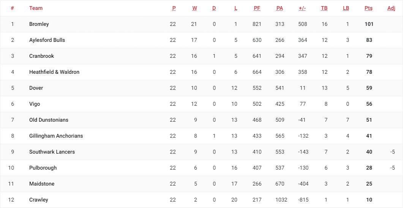
Task: Open the Bromley team row
Action: (x=201, y=24)
